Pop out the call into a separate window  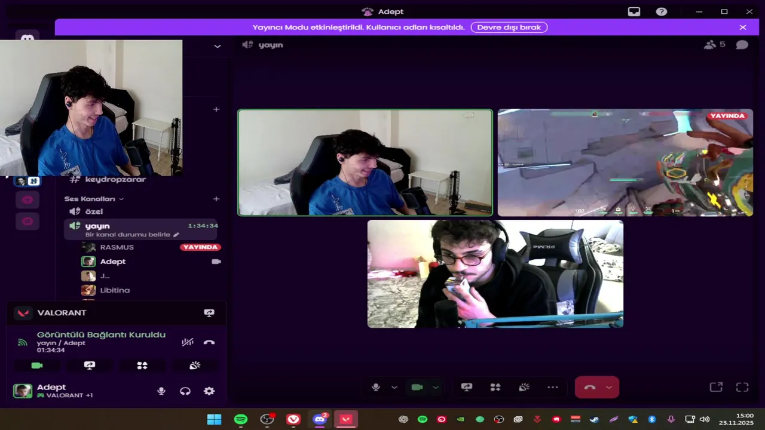[716, 387]
